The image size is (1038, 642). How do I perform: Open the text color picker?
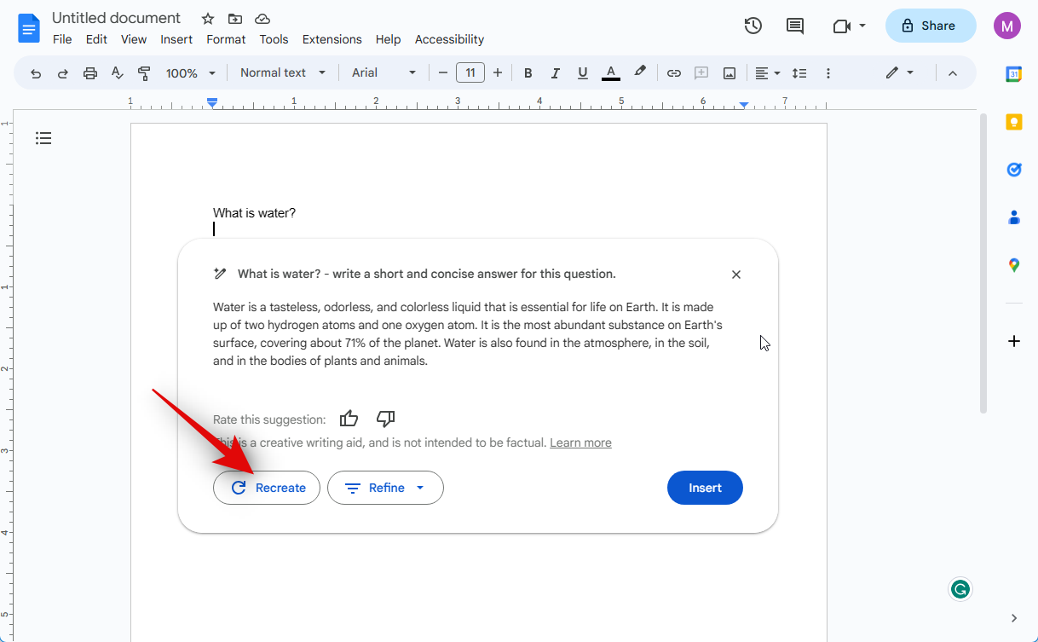coord(610,73)
